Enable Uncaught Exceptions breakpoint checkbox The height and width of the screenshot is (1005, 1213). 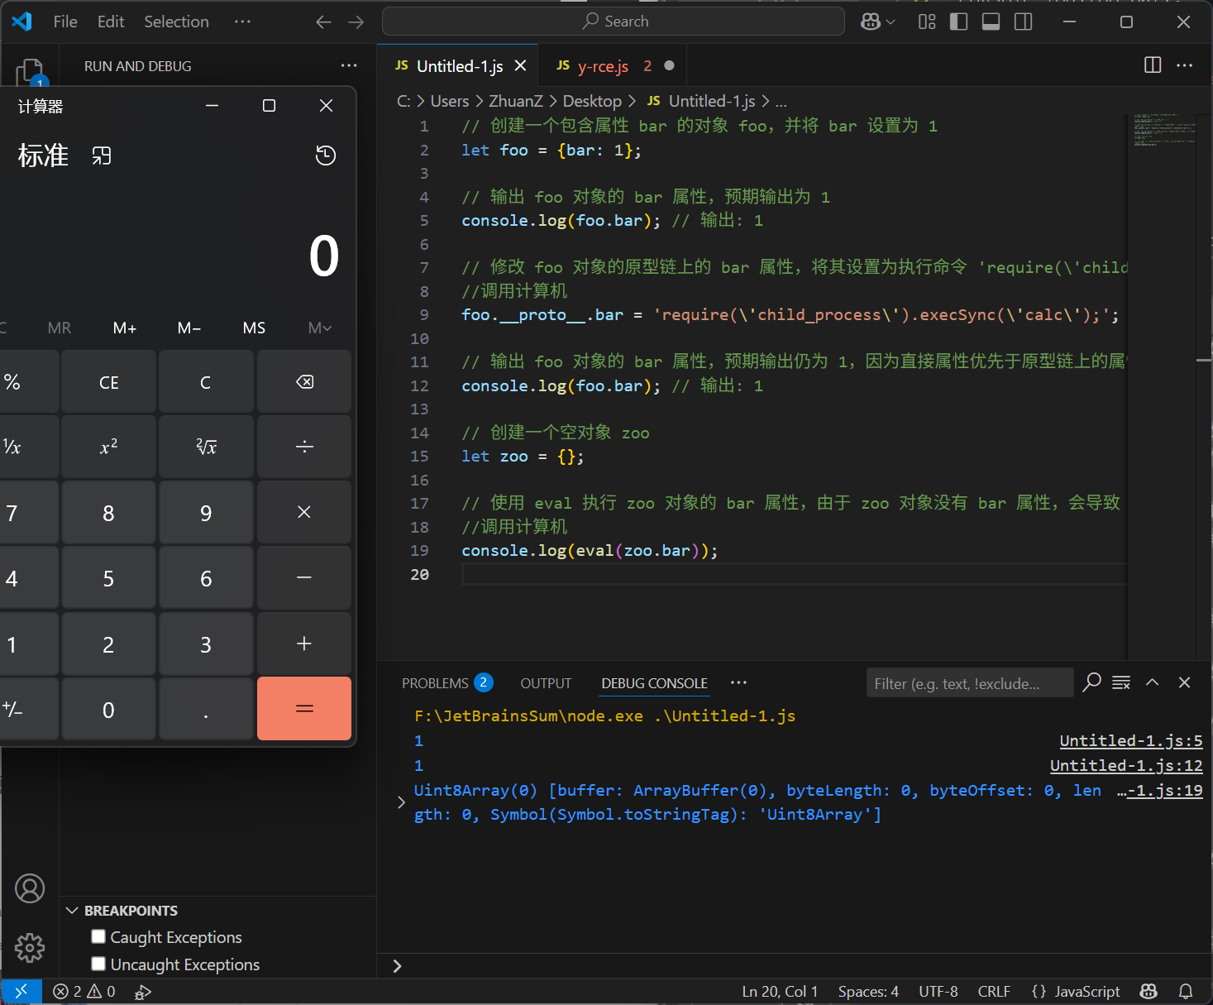[98, 964]
